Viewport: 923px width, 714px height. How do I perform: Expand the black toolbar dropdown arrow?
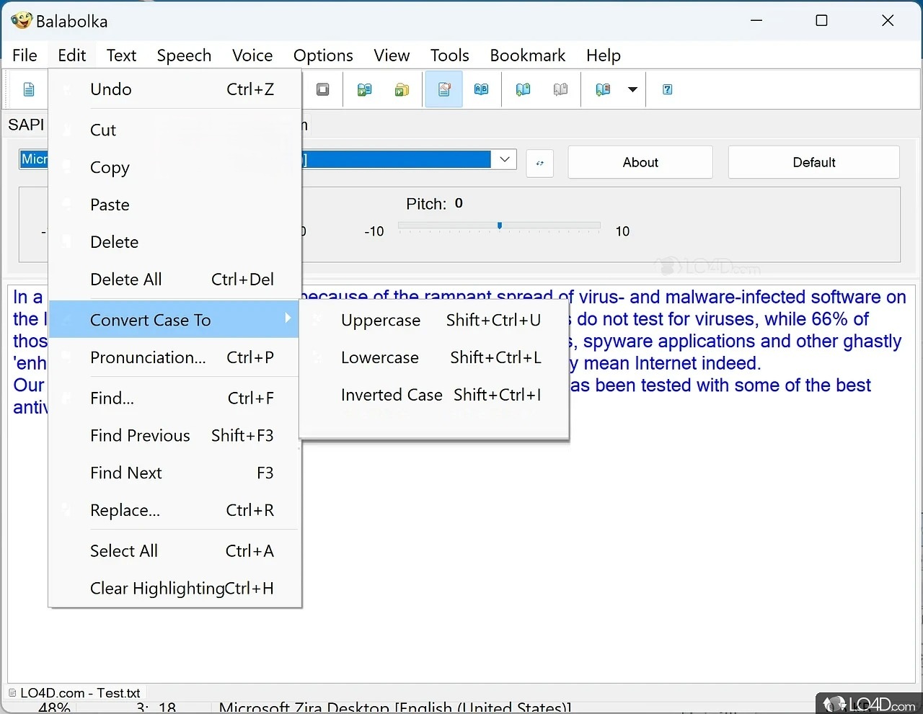tap(632, 90)
